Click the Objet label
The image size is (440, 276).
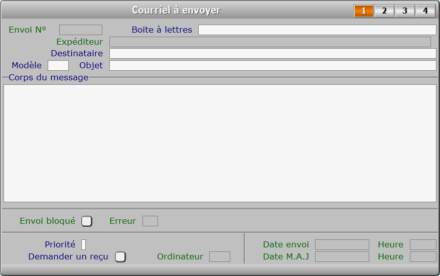[x=91, y=65]
